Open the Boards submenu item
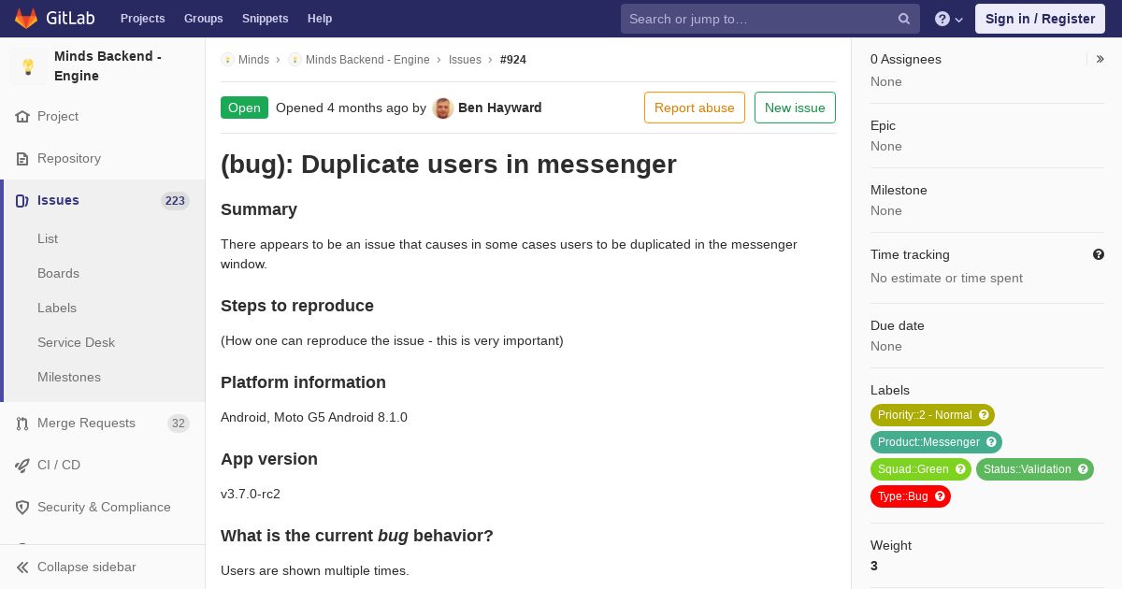Viewport: 1122px width, 589px height. (x=58, y=273)
